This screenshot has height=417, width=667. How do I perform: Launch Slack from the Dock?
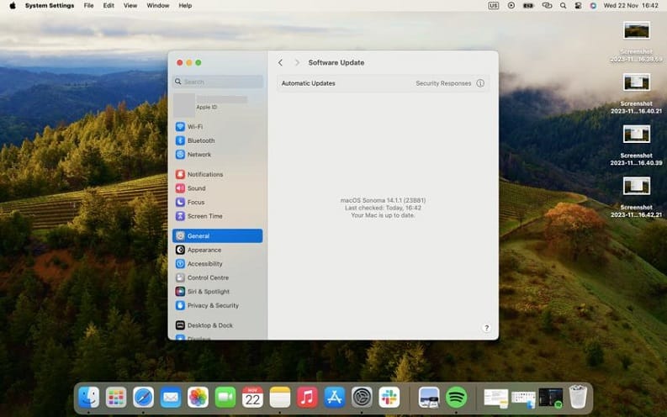click(389, 398)
